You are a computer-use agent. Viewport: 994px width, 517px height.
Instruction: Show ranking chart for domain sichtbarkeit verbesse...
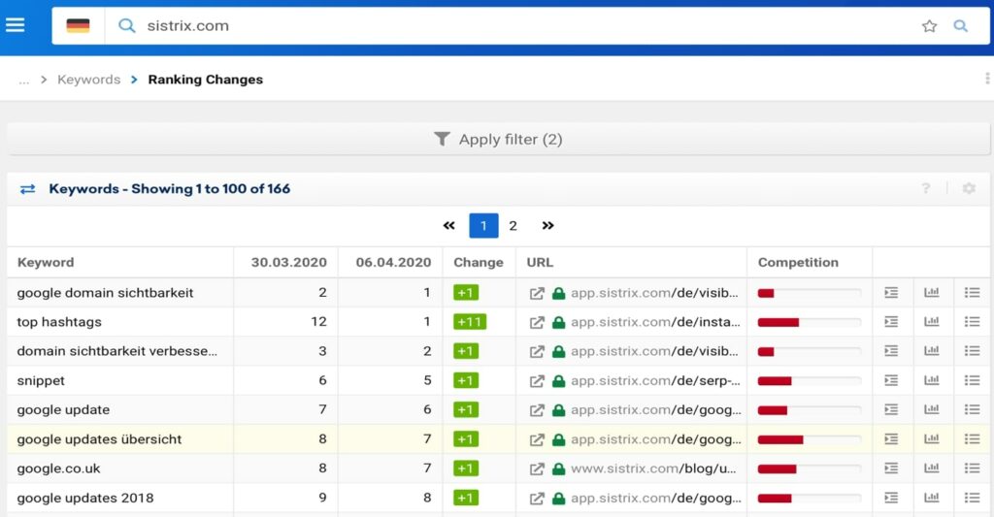[931, 350]
